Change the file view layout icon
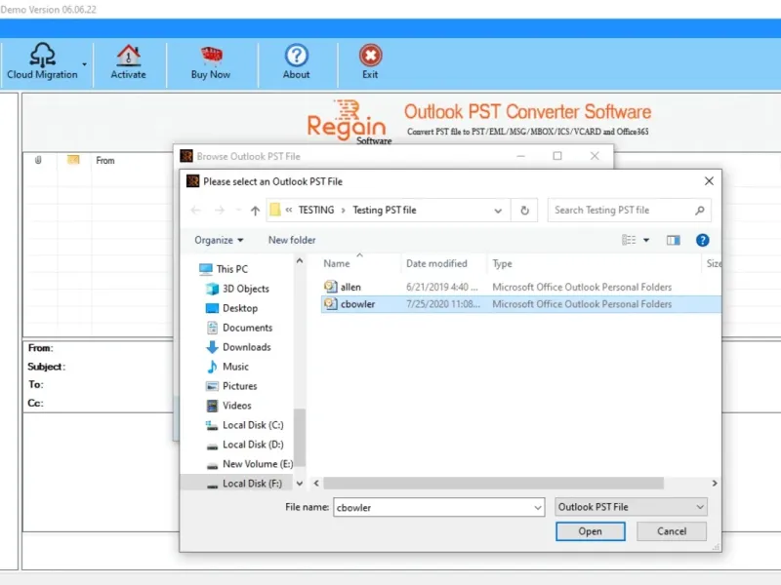The height and width of the screenshot is (585, 781). coord(629,240)
